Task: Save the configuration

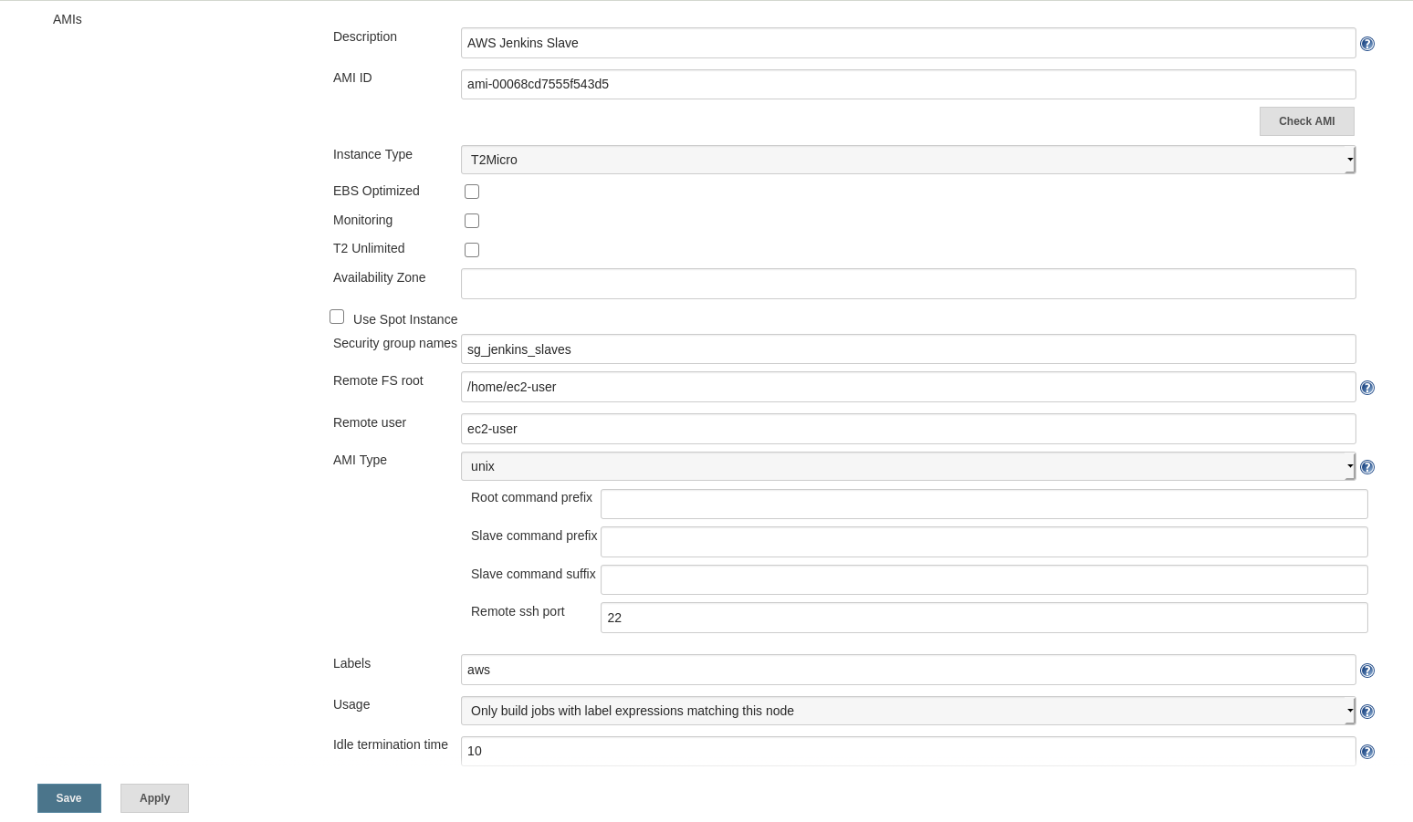Action: (x=69, y=798)
